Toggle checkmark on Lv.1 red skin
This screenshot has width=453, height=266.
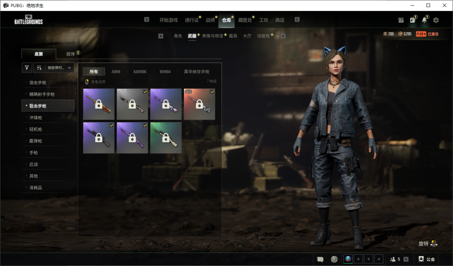pyautogui.click(x=212, y=91)
